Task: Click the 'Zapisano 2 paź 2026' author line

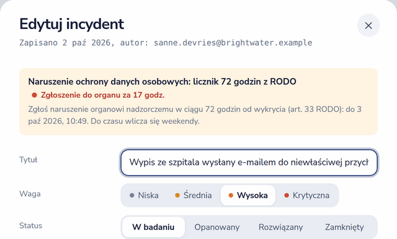Action: coord(166,43)
